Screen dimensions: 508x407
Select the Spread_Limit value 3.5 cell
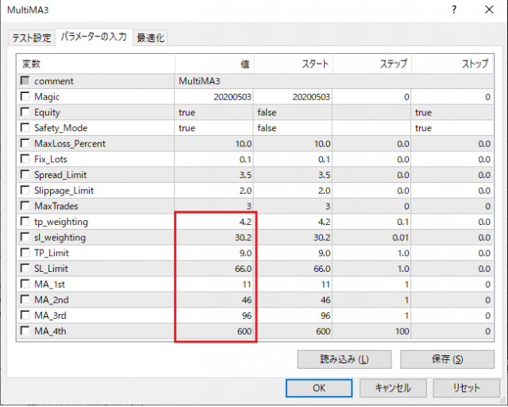pos(214,175)
